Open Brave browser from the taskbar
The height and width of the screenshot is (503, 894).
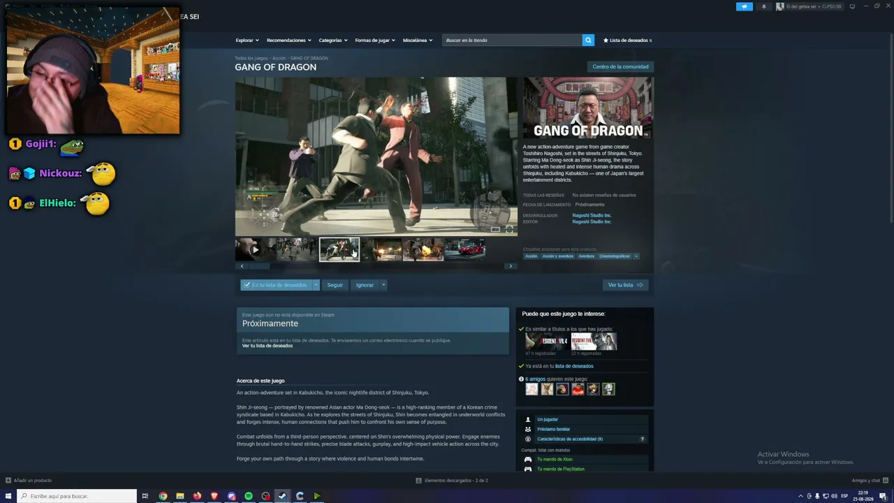click(x=214, y=496)
